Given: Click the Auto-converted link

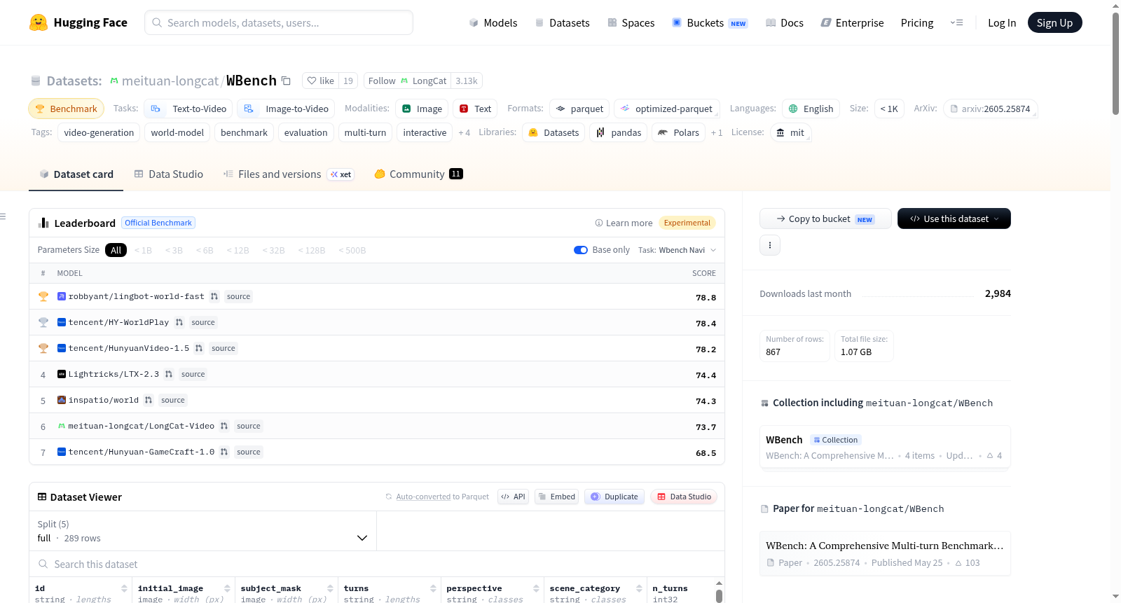Looking at the screenshot, I should click(423, 497).
